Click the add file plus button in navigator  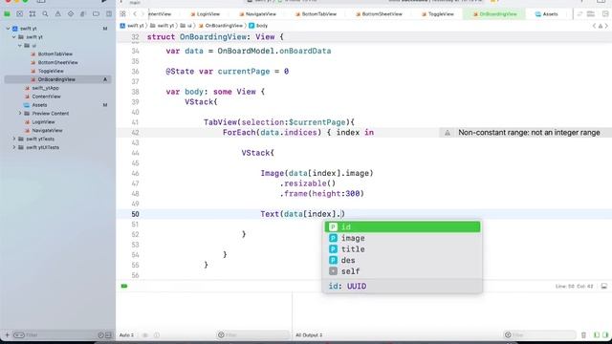click(x=7, y=335)
